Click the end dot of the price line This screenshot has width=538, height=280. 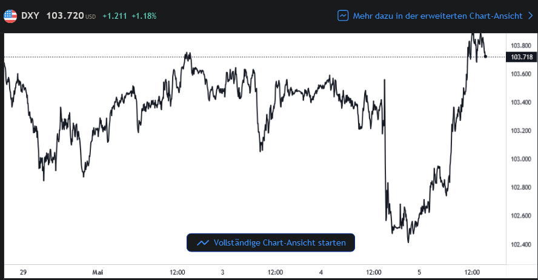[485, 57]
